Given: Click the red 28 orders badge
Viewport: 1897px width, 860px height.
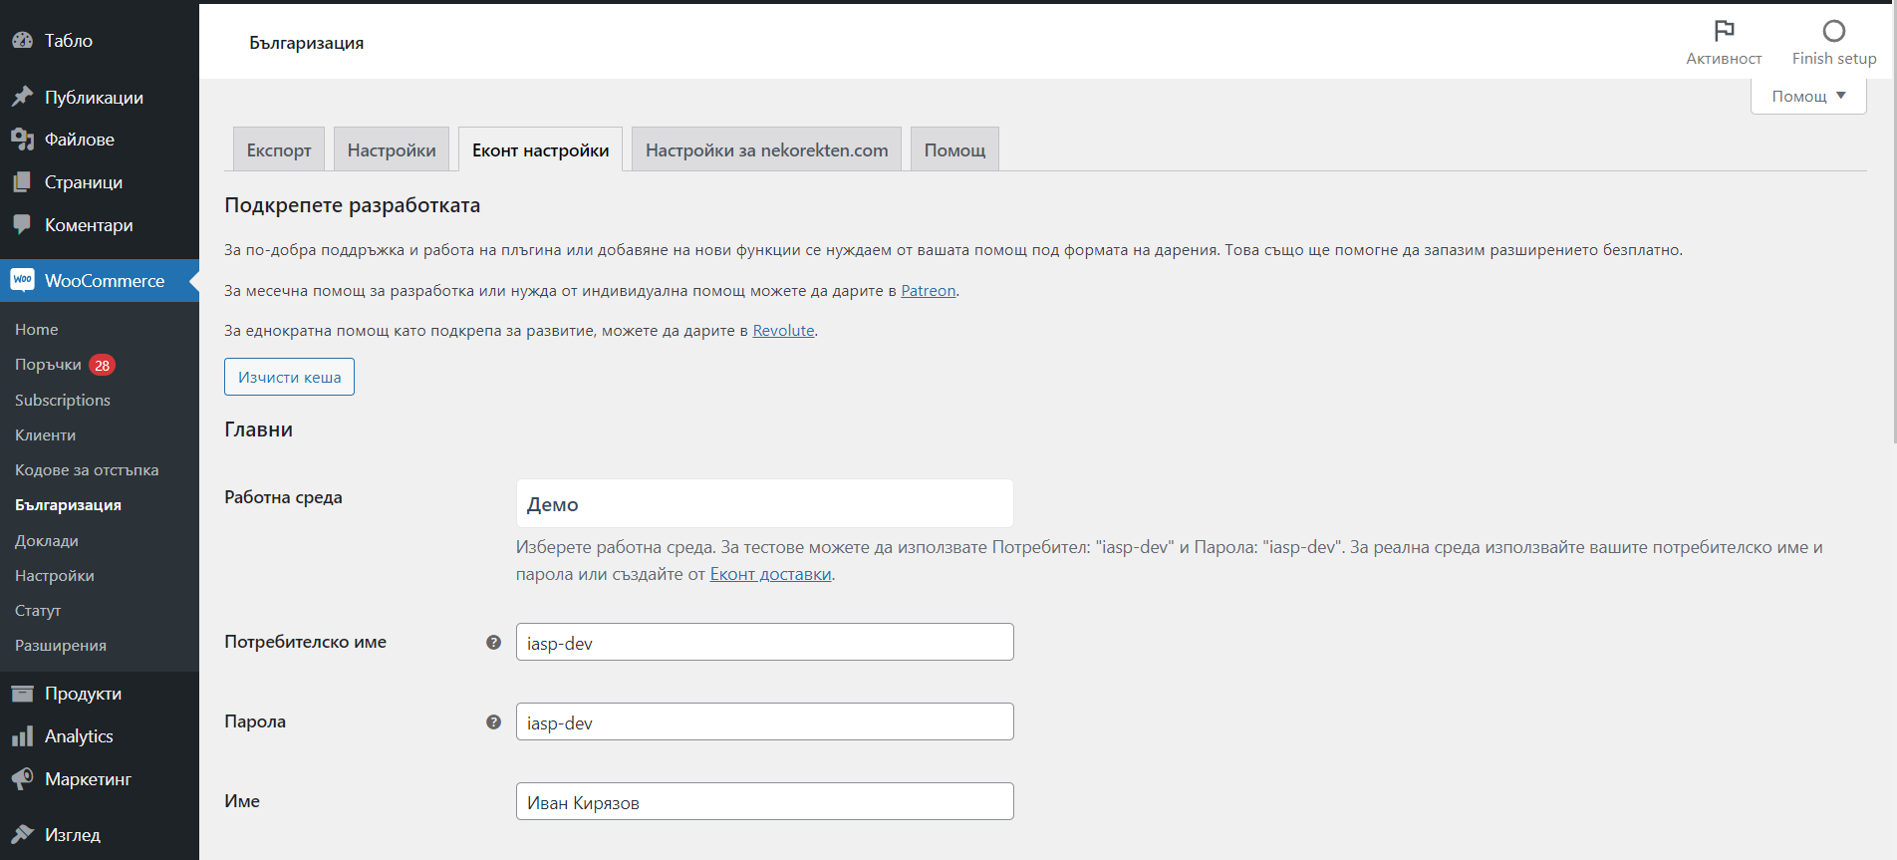Looking at the screenshot, I should (x=103, y=365).
